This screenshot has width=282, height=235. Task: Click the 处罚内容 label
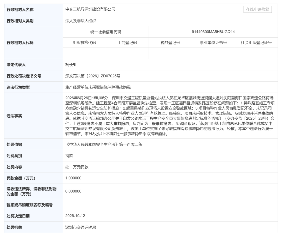[14, 167]
